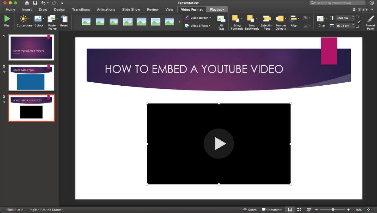The height and width of the screenshot is (213, 377).
Task: Switch to Slide Sorter view
Action: point(299,210)
